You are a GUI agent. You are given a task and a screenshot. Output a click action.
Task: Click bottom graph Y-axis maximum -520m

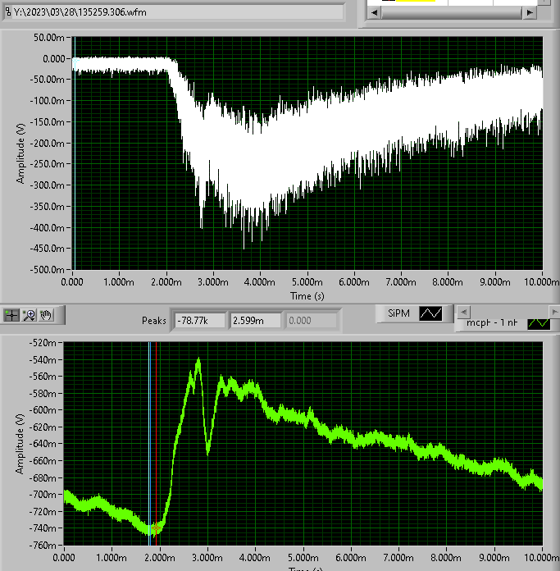click(x=42, y=343)
